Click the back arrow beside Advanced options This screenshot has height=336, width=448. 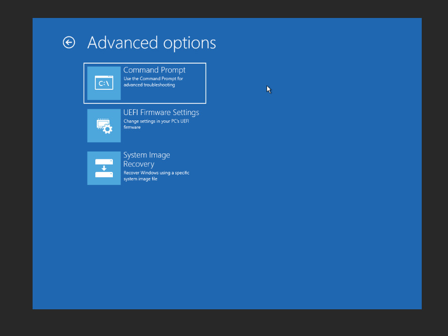[x=69, y=43]
